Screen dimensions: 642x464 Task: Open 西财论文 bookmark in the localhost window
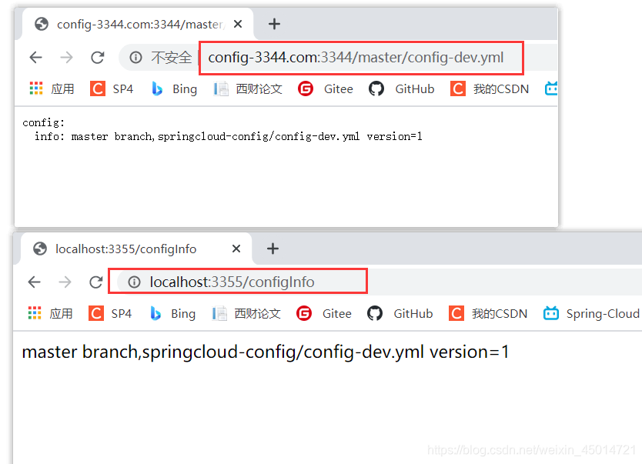pos(246,313)
